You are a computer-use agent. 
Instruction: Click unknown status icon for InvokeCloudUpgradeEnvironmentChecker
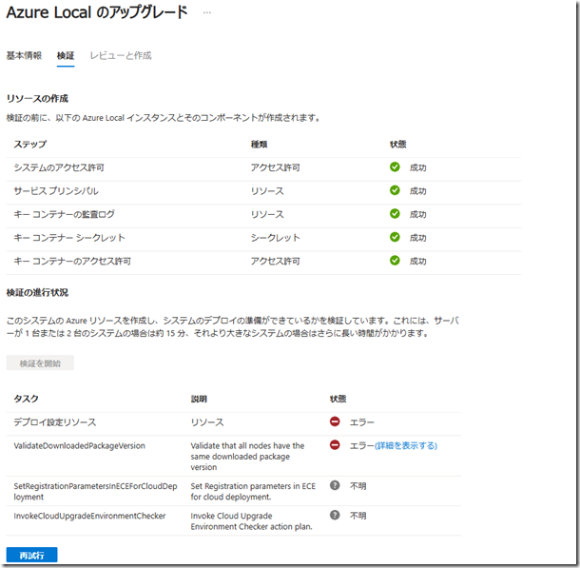[335, 515]
